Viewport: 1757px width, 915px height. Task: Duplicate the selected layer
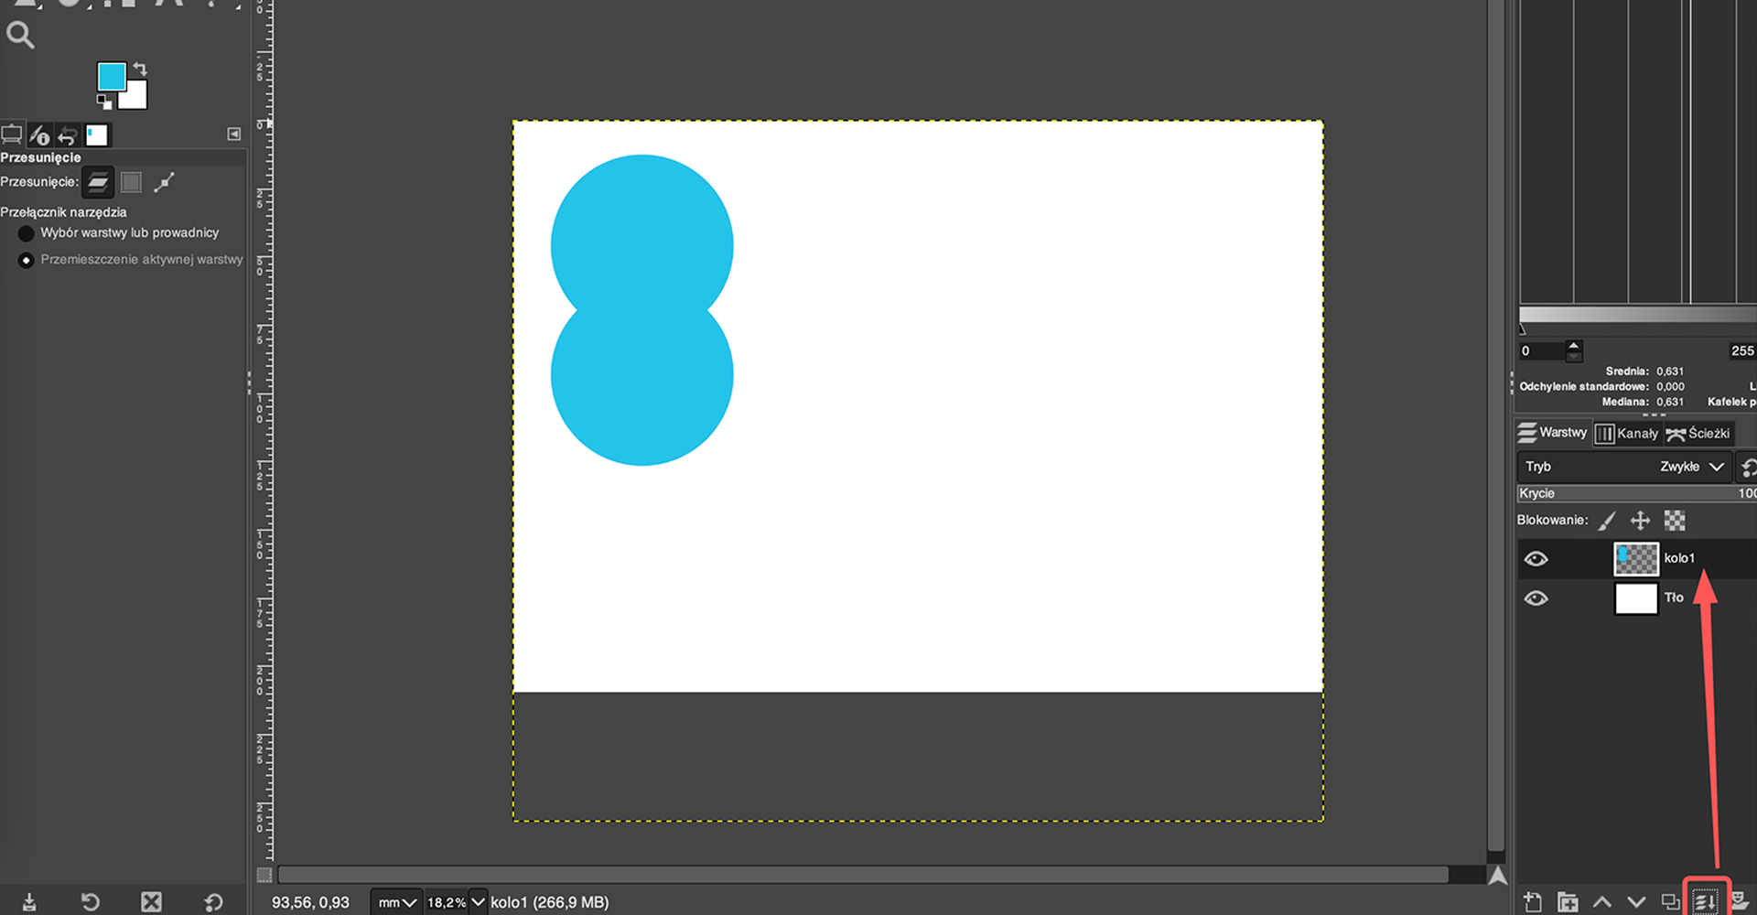click(1671, 902)
